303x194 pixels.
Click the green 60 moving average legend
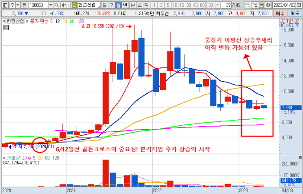(x=72, y=22)
